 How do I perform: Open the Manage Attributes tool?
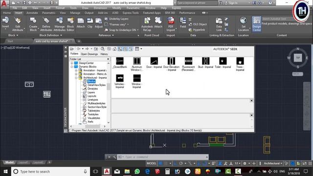coord(60,24)
